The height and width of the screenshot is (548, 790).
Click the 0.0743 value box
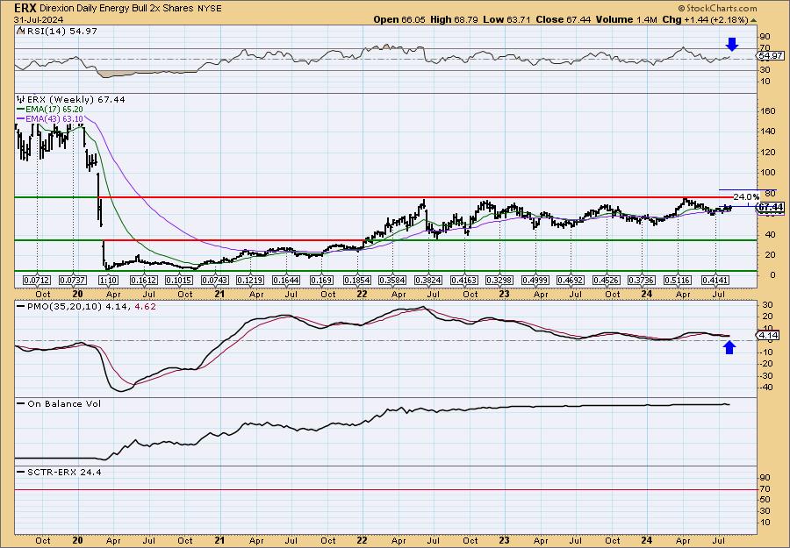point(215,280)
